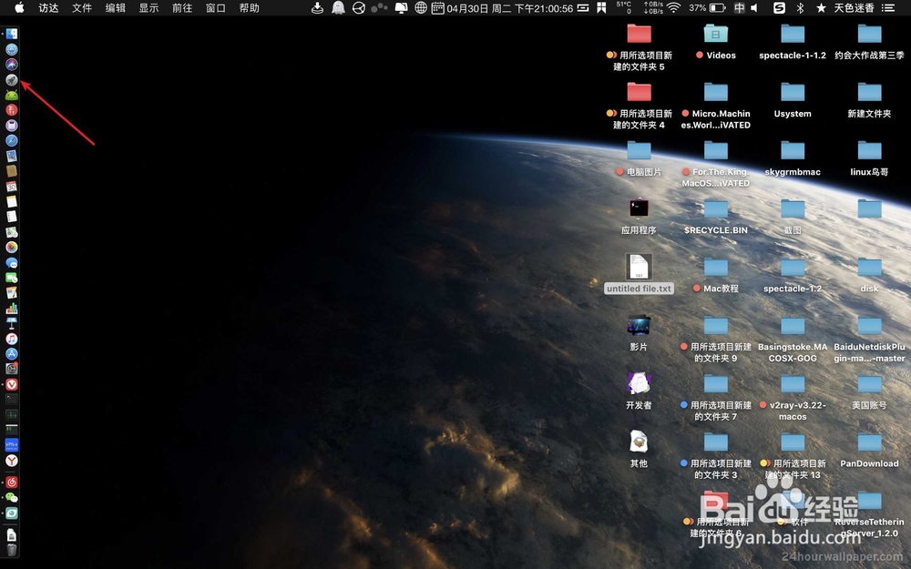Open the 窗口 menu
911x569 pixels.
click(216, 7)
